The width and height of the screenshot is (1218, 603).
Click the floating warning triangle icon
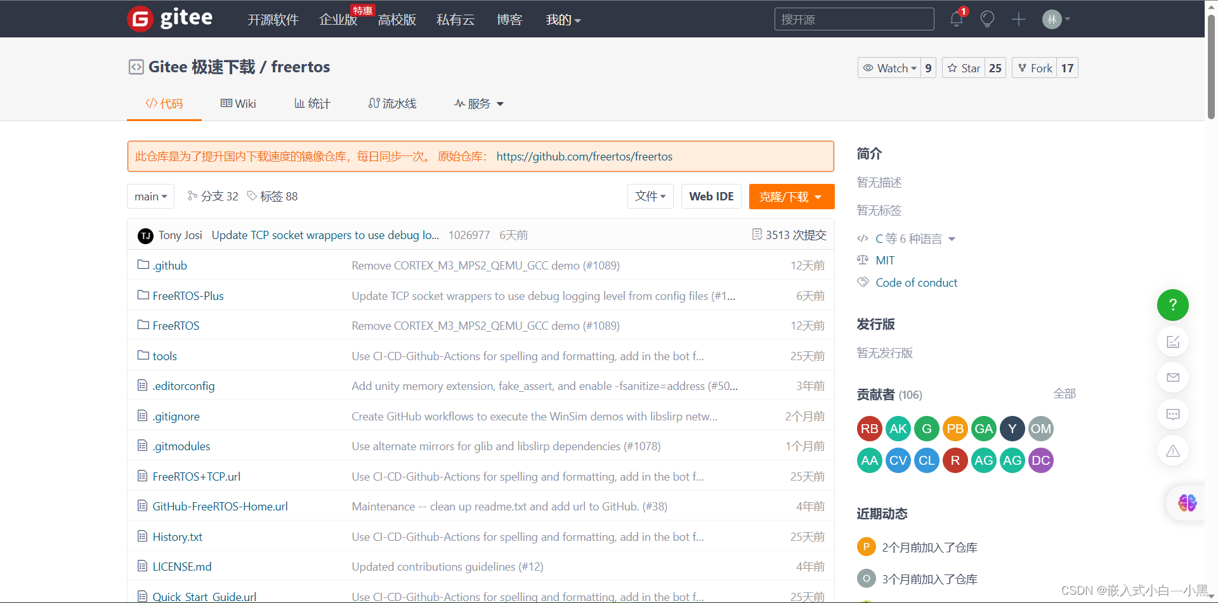pos(1173,451)
